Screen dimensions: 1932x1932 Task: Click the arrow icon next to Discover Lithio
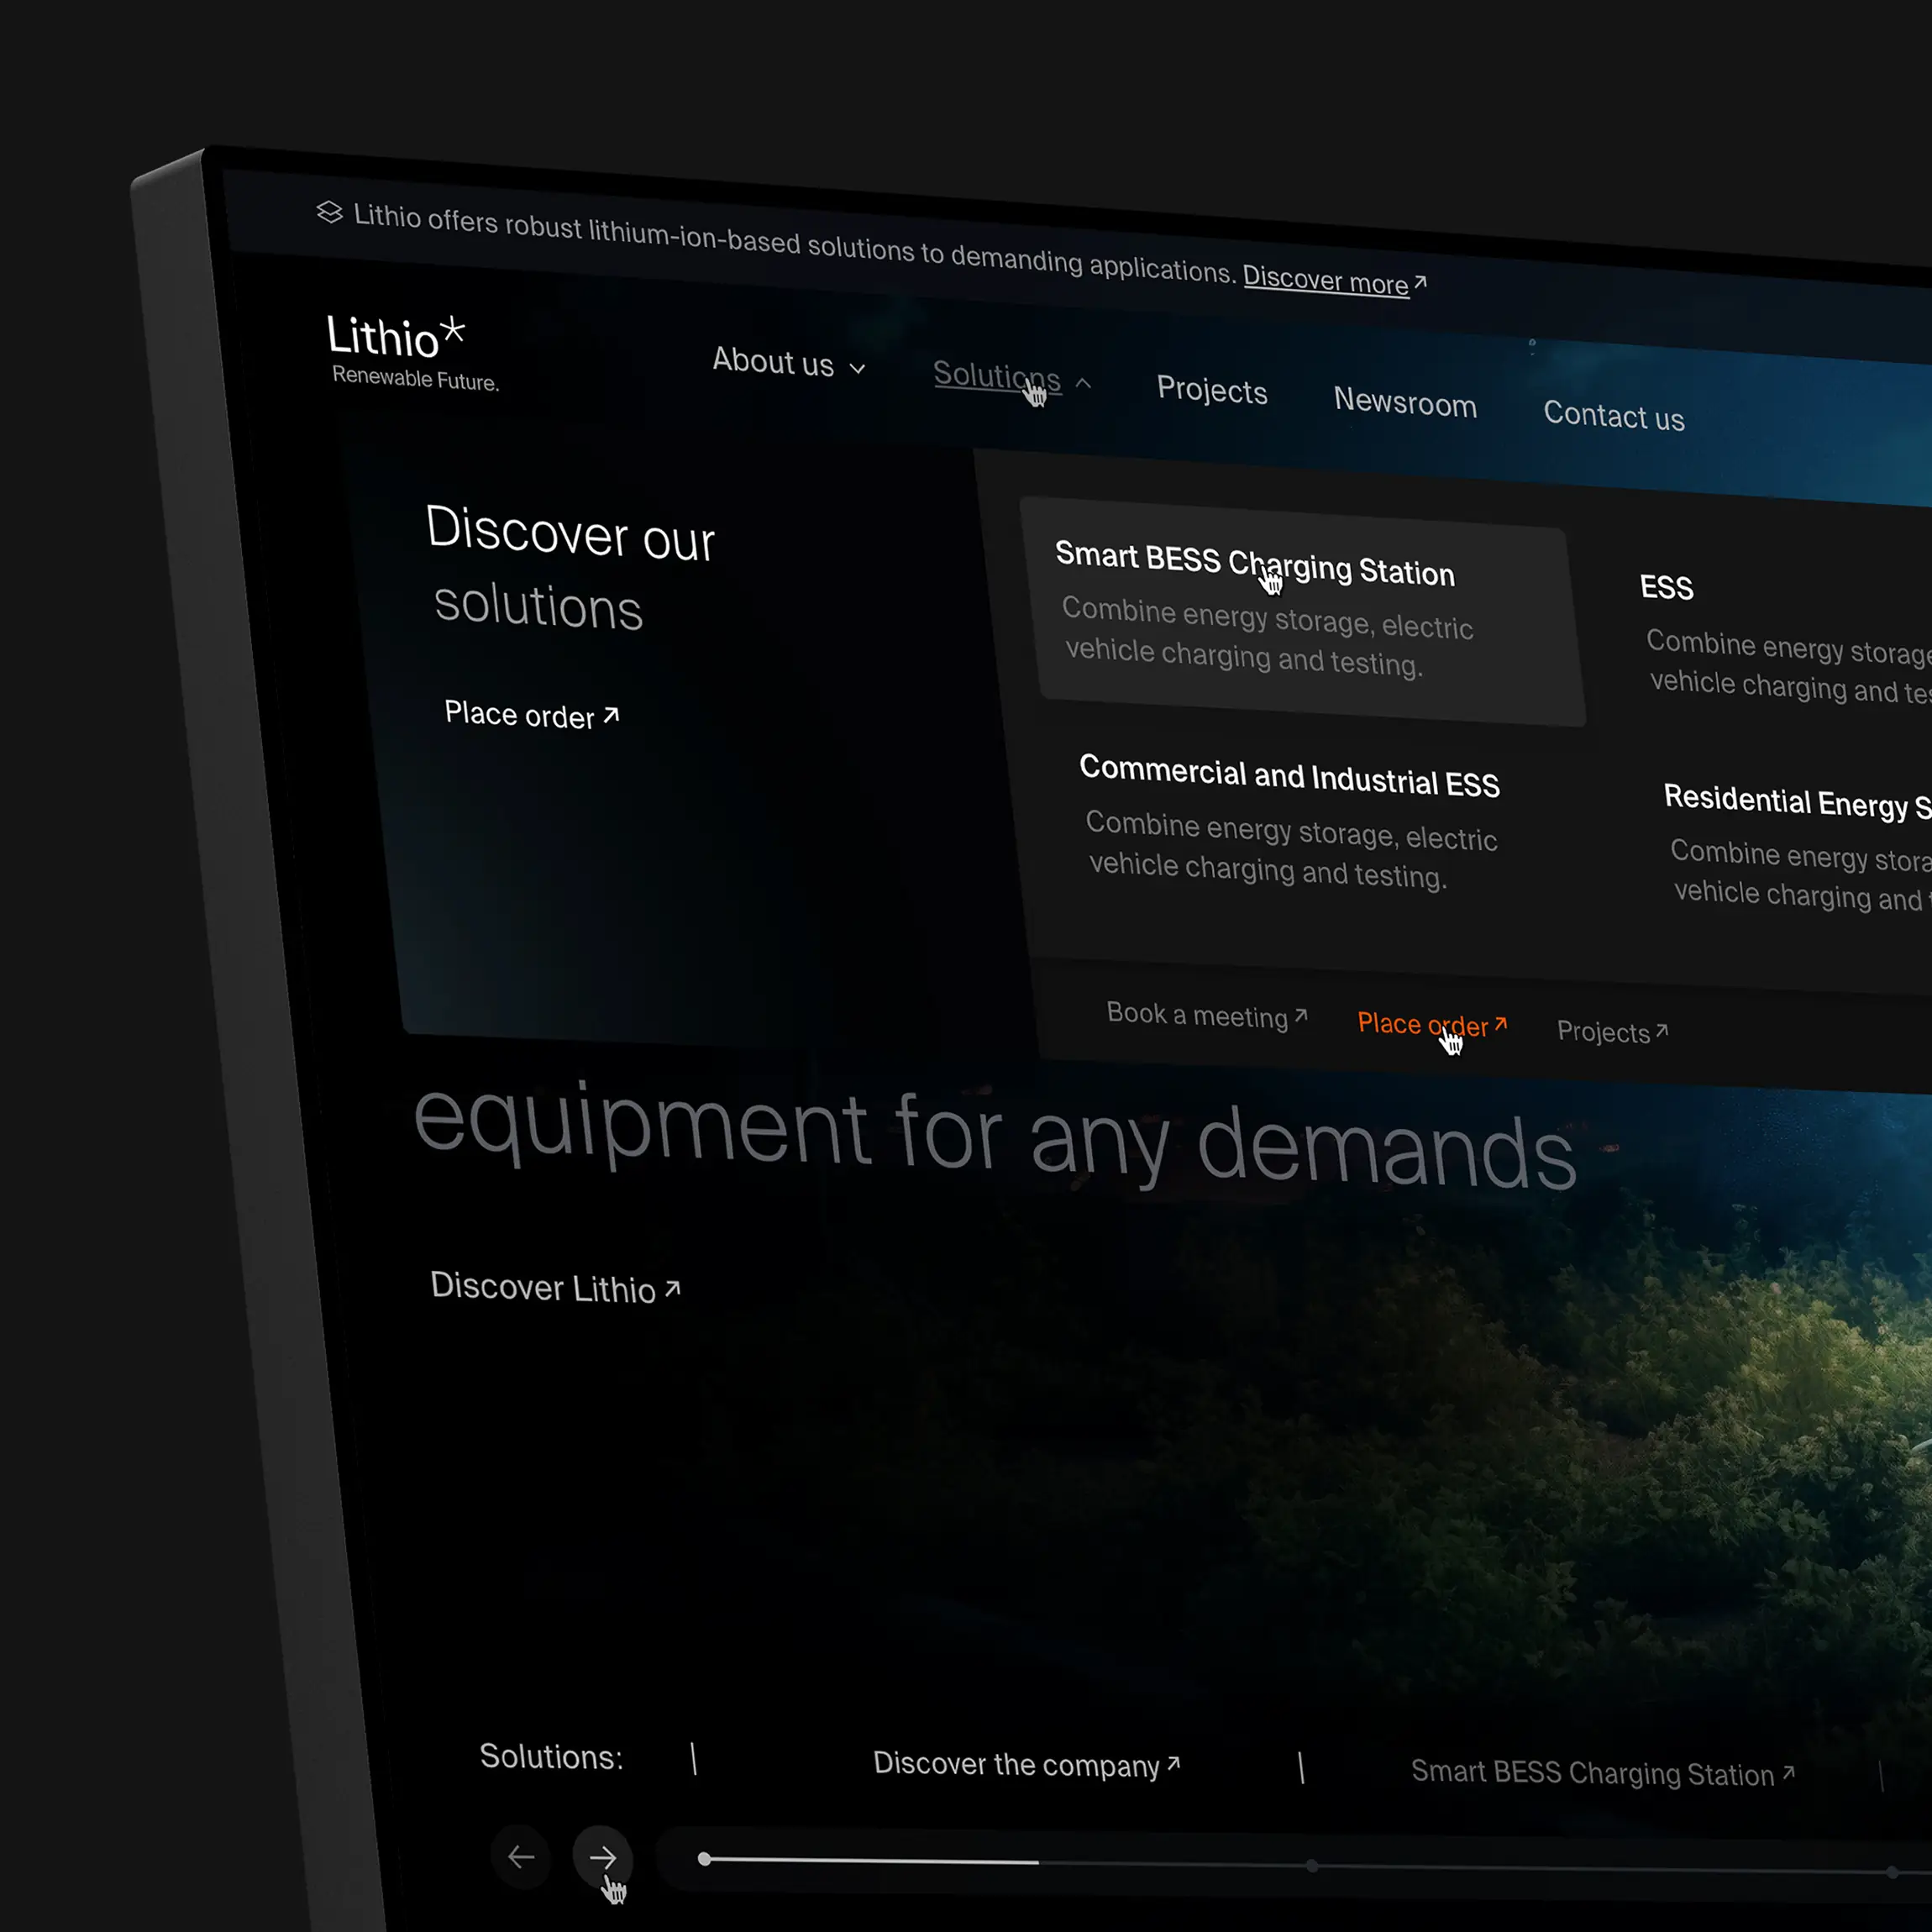coord(673,1286)
